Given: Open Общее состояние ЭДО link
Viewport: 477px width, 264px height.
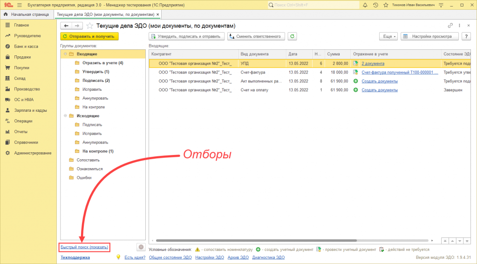Looking at the screenshot, I should pos(170,257).
